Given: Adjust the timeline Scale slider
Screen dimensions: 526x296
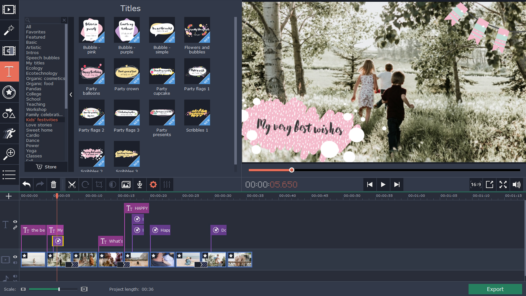Looking at the screenshot, I should pos(59,289).
